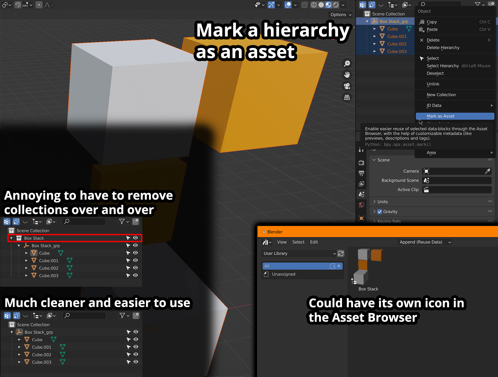Open the Edit menu in Asset Browser
This screenshot has width=498, height=377.
tap(314, 242)
